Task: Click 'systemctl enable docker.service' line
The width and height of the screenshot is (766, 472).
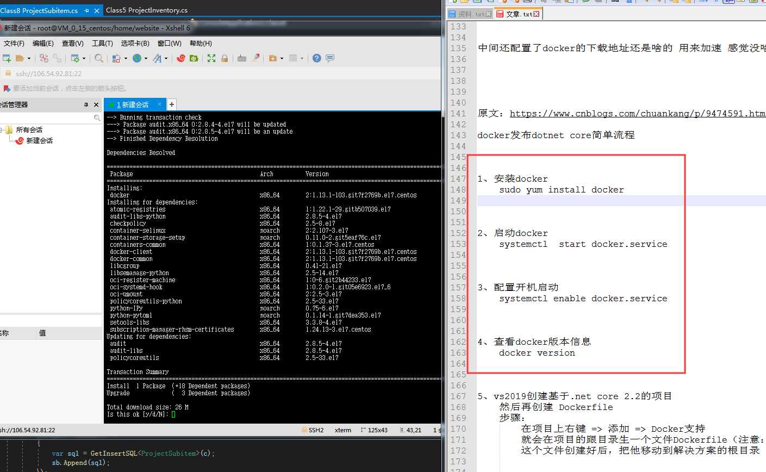Action: click(583, 299)
